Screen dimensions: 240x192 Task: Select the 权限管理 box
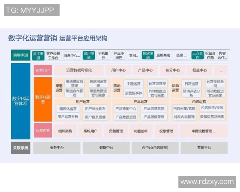(x=166, y=131)
